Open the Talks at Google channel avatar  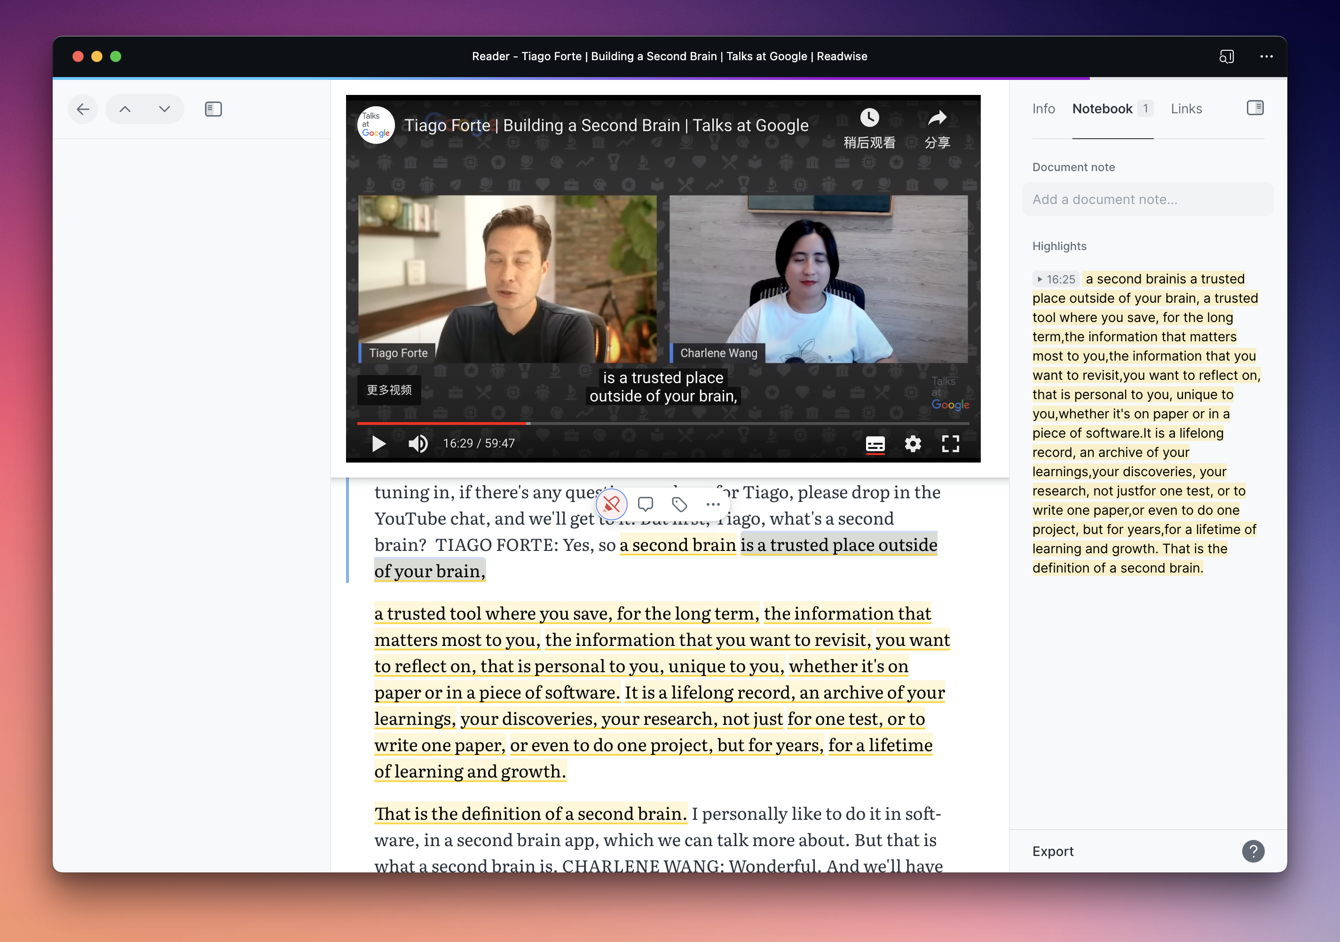[376, 125]
